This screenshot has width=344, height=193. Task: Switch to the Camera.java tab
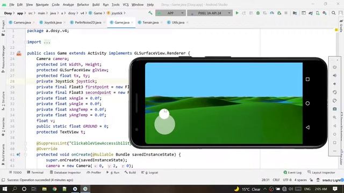[x=22, y=23]
